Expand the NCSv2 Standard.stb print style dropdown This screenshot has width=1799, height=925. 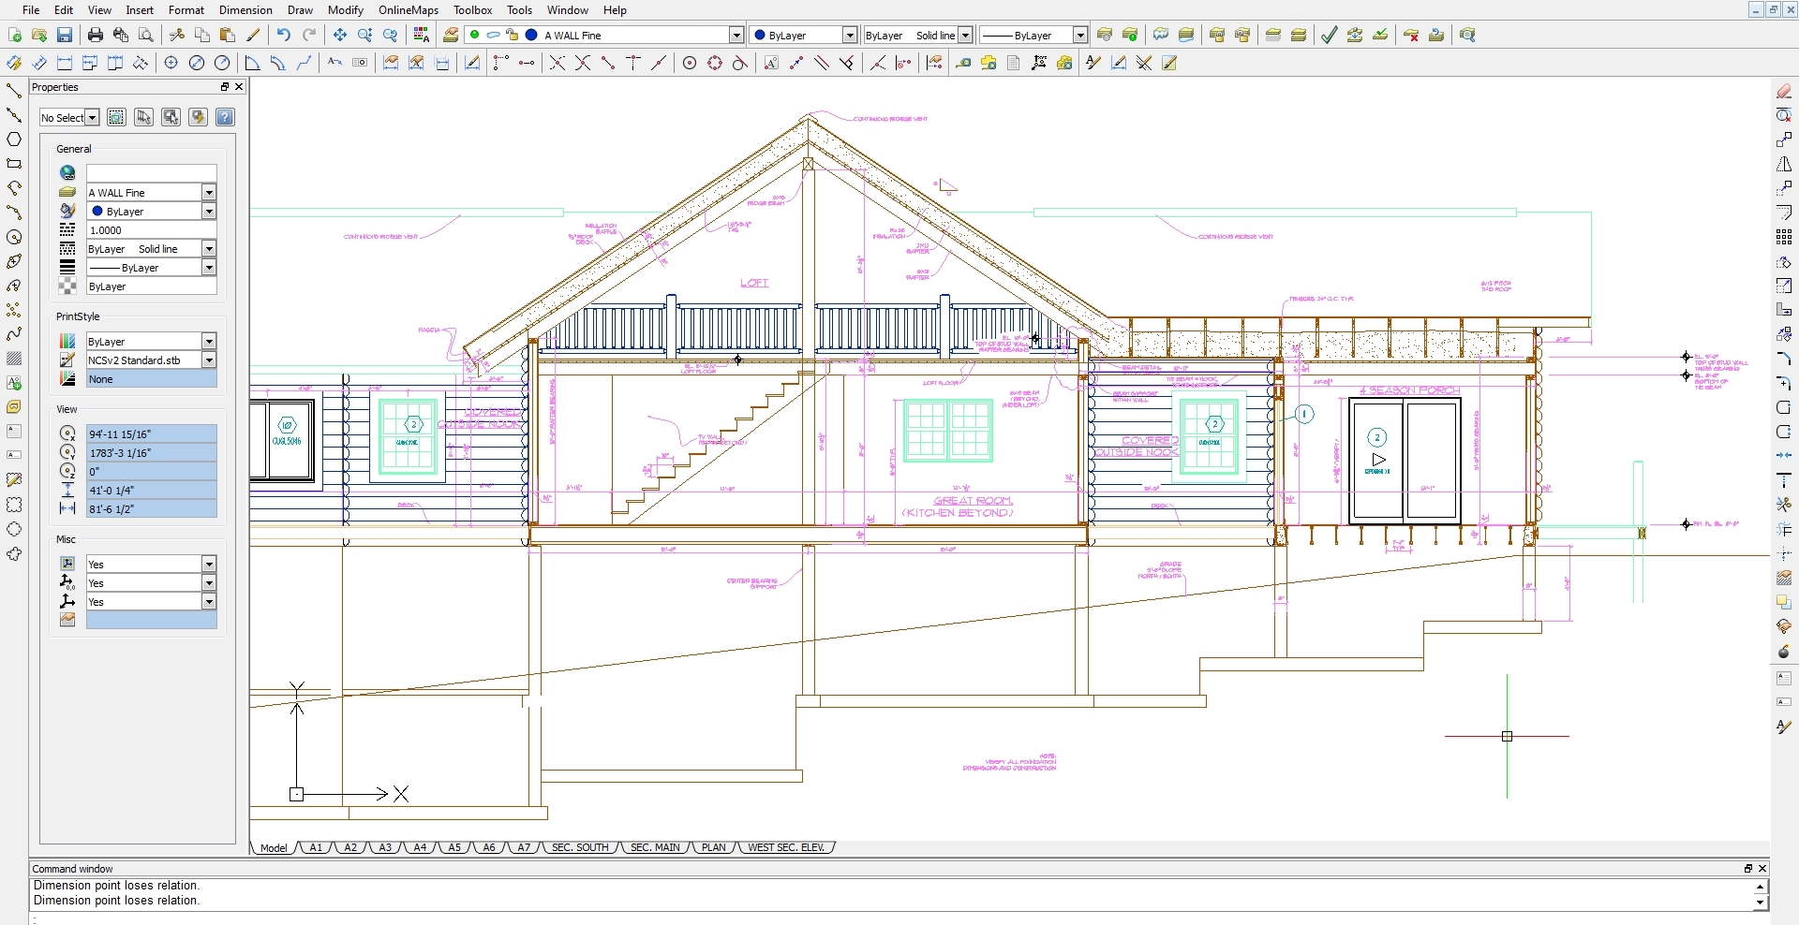209,360
